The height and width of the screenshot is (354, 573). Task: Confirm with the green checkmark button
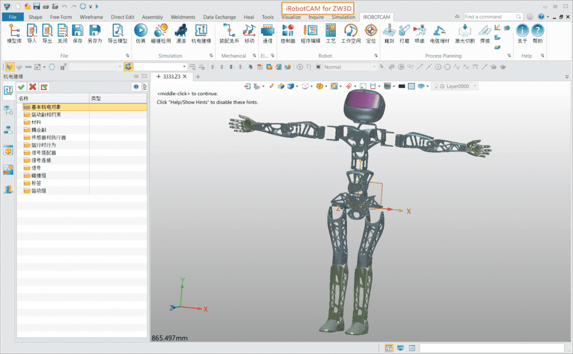[21, 87]
